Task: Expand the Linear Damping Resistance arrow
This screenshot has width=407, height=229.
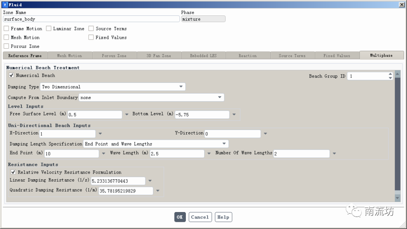Action: 150,181
